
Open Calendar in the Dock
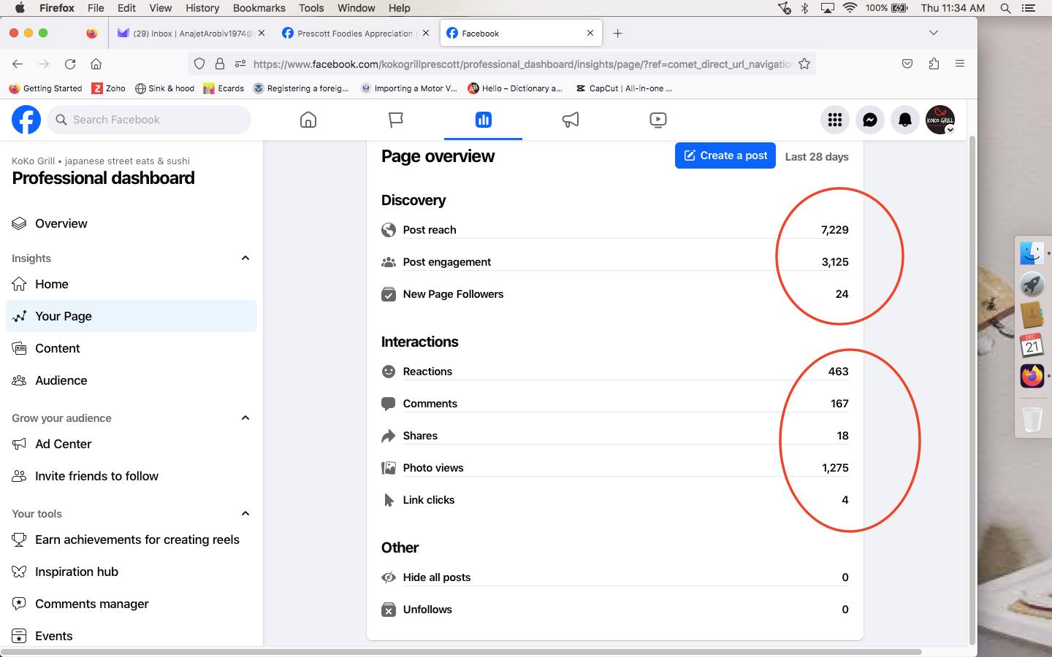1032,345
